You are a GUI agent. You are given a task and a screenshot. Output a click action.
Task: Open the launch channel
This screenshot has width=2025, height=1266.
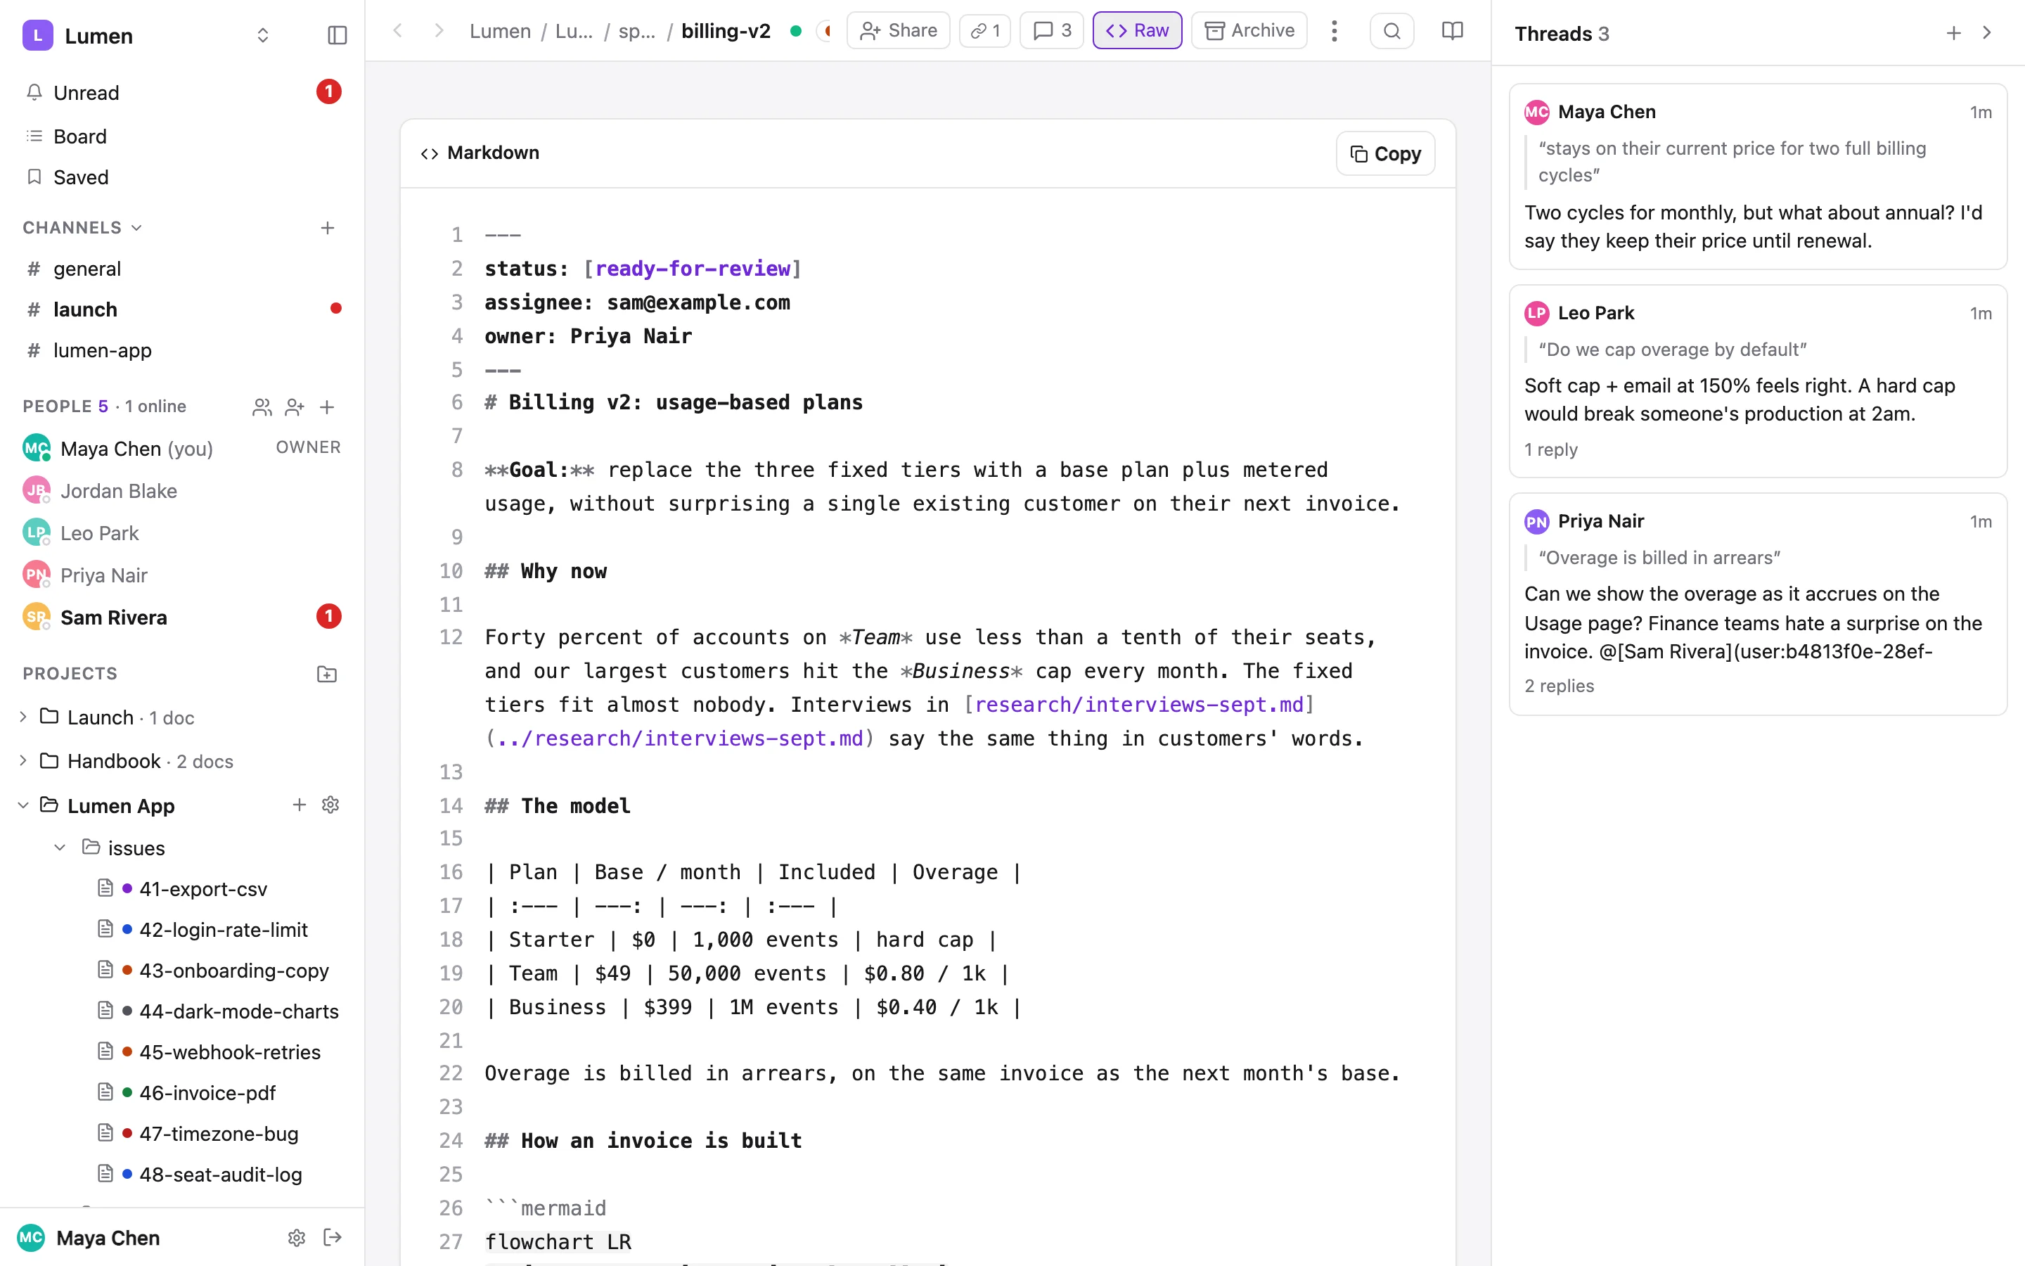[x=182, y=309]
